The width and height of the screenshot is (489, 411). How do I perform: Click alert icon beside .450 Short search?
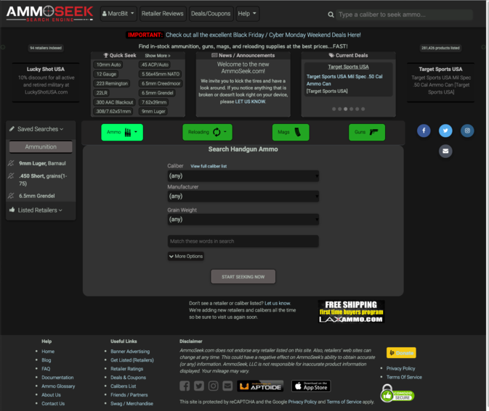pos(11,176)
